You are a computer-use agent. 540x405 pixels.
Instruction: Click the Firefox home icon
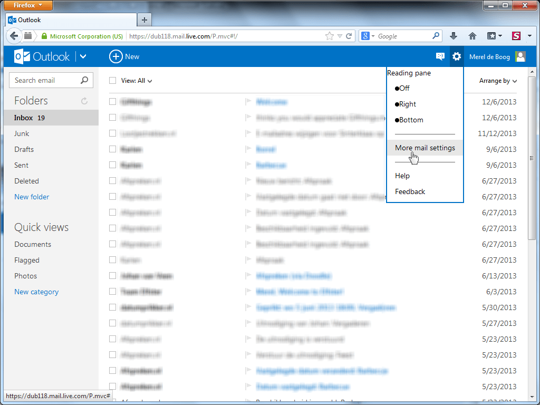point(472,36)
